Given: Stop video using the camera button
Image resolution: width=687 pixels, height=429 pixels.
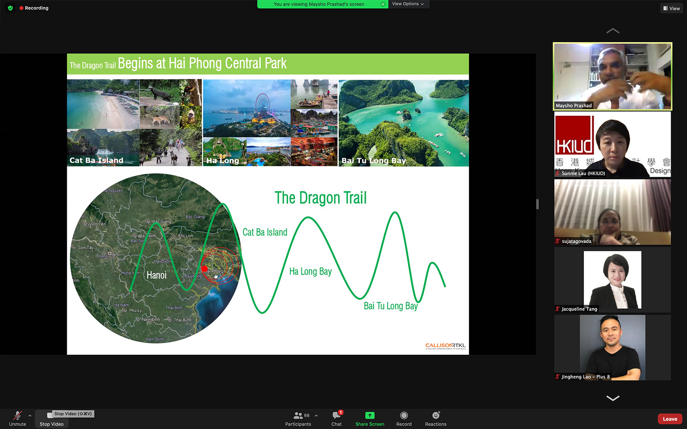Looking at the screenshot, I should pyautogui.click(x=51, y=418).
